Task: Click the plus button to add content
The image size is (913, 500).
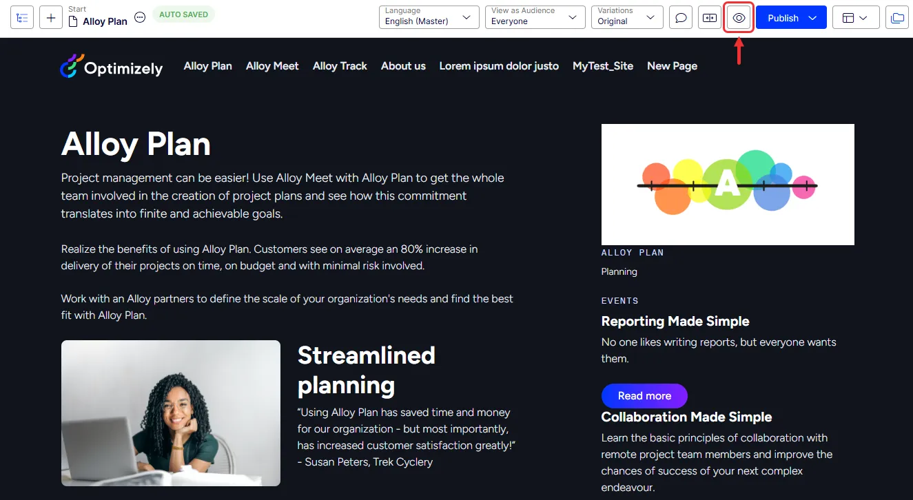Action: pos(51,18)
